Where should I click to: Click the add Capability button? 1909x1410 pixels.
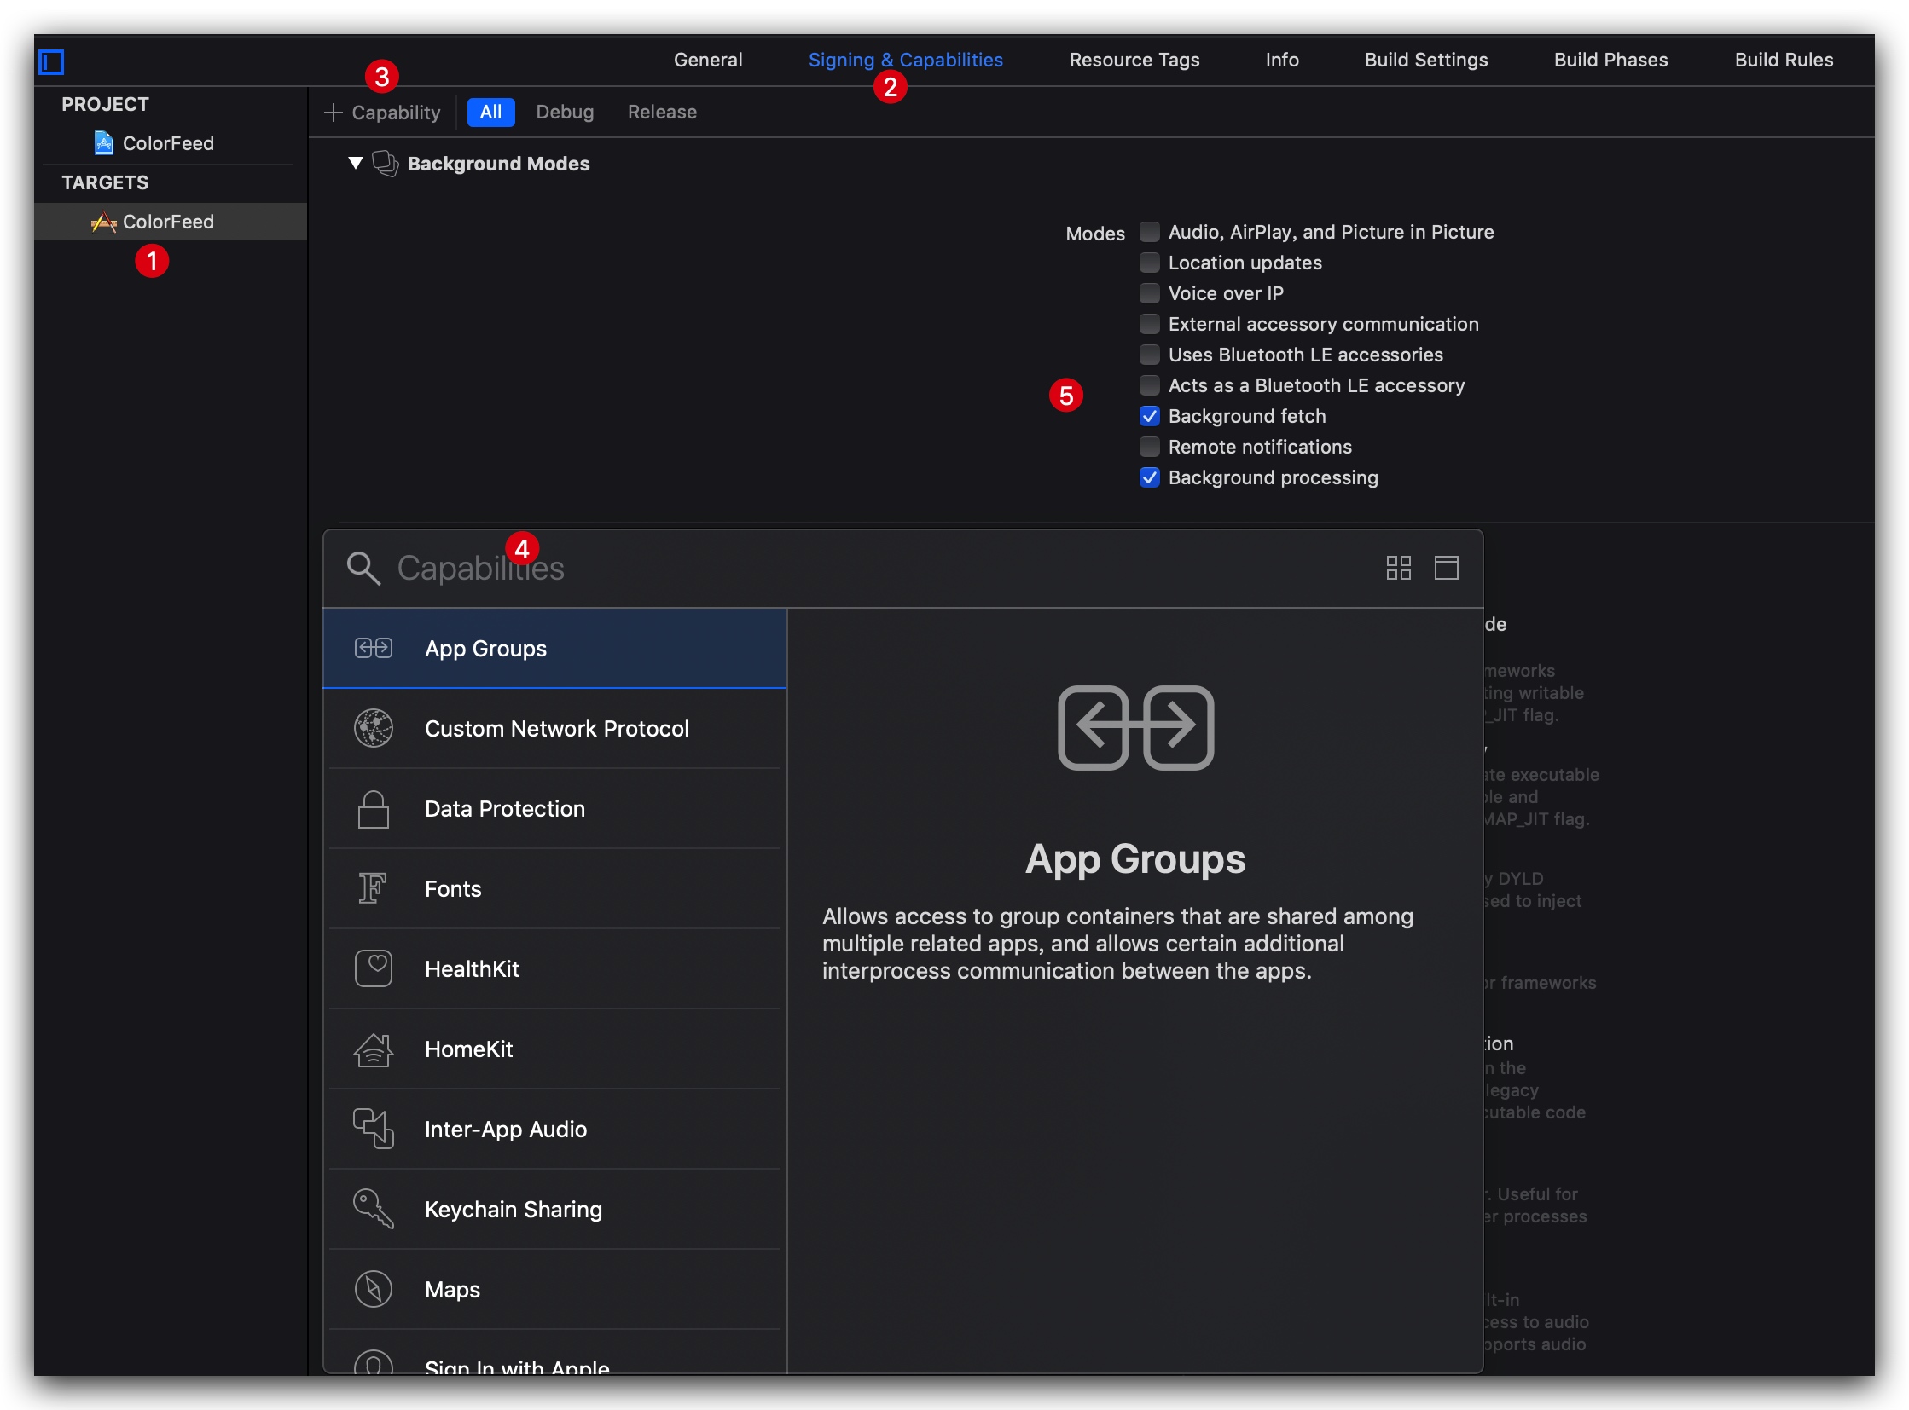pos(382,113)
